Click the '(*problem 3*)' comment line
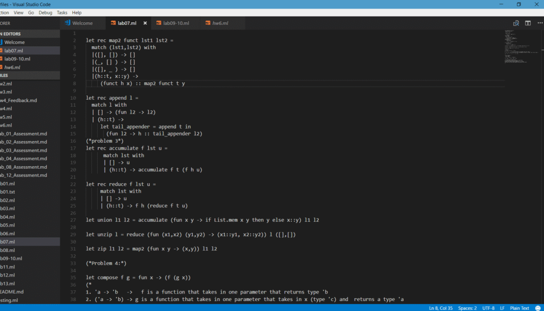Screen dimensions: 544x311 pyautogui.click(x=105, y=141)
